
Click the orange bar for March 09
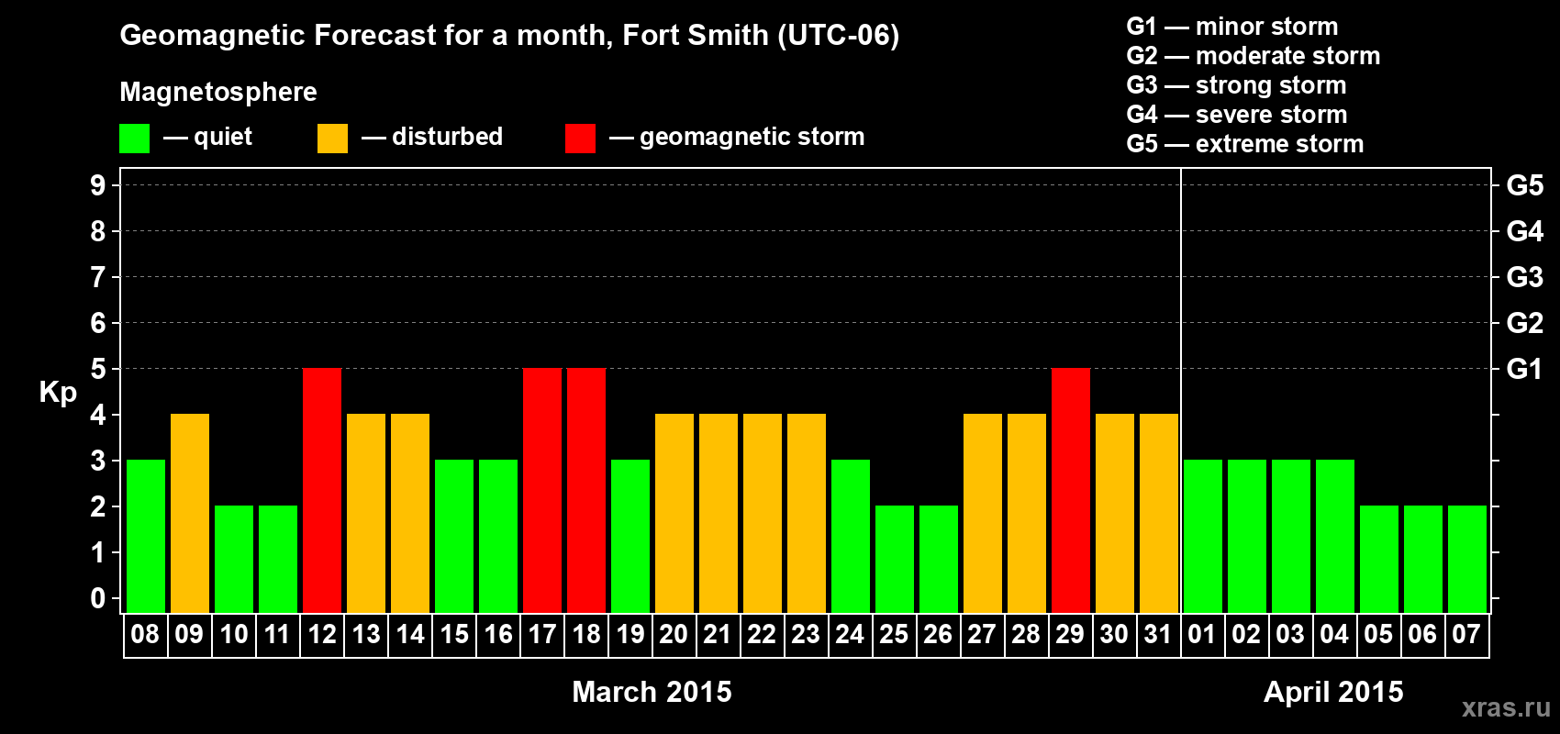tap(190, 513)
